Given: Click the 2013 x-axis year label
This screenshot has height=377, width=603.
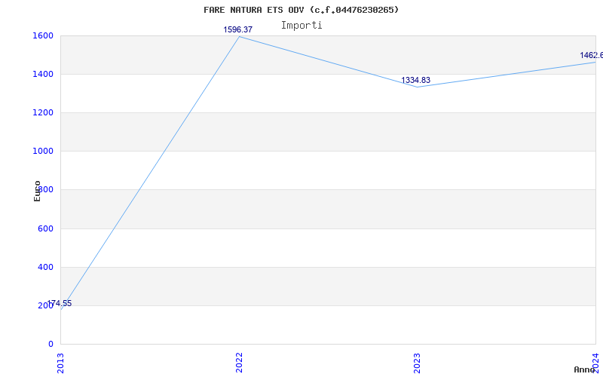Looking at the screenshot, I should pos(61,362).
